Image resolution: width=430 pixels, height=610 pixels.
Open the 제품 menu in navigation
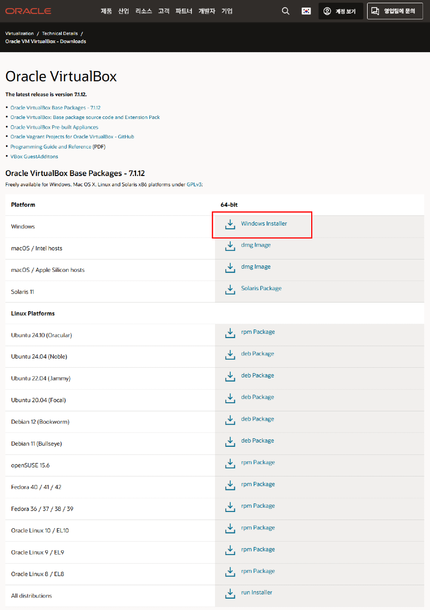pos(106,11)
